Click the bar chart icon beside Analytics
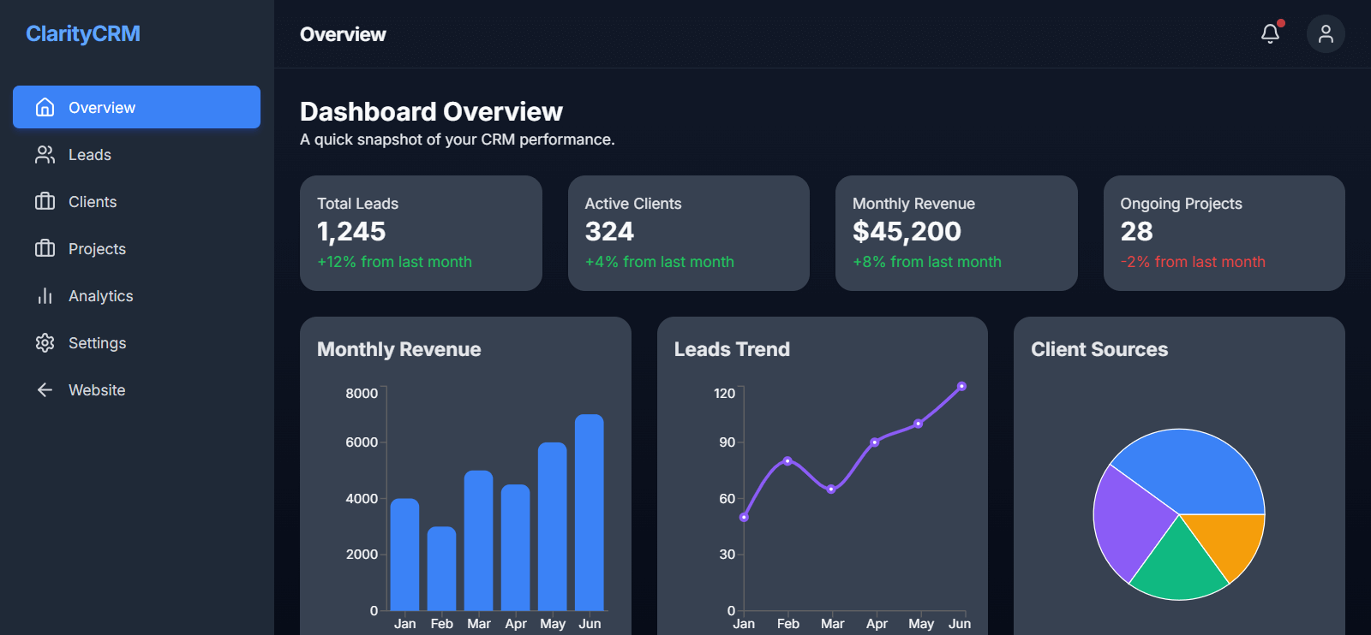The image size is (1371, 635). (45, 295)
